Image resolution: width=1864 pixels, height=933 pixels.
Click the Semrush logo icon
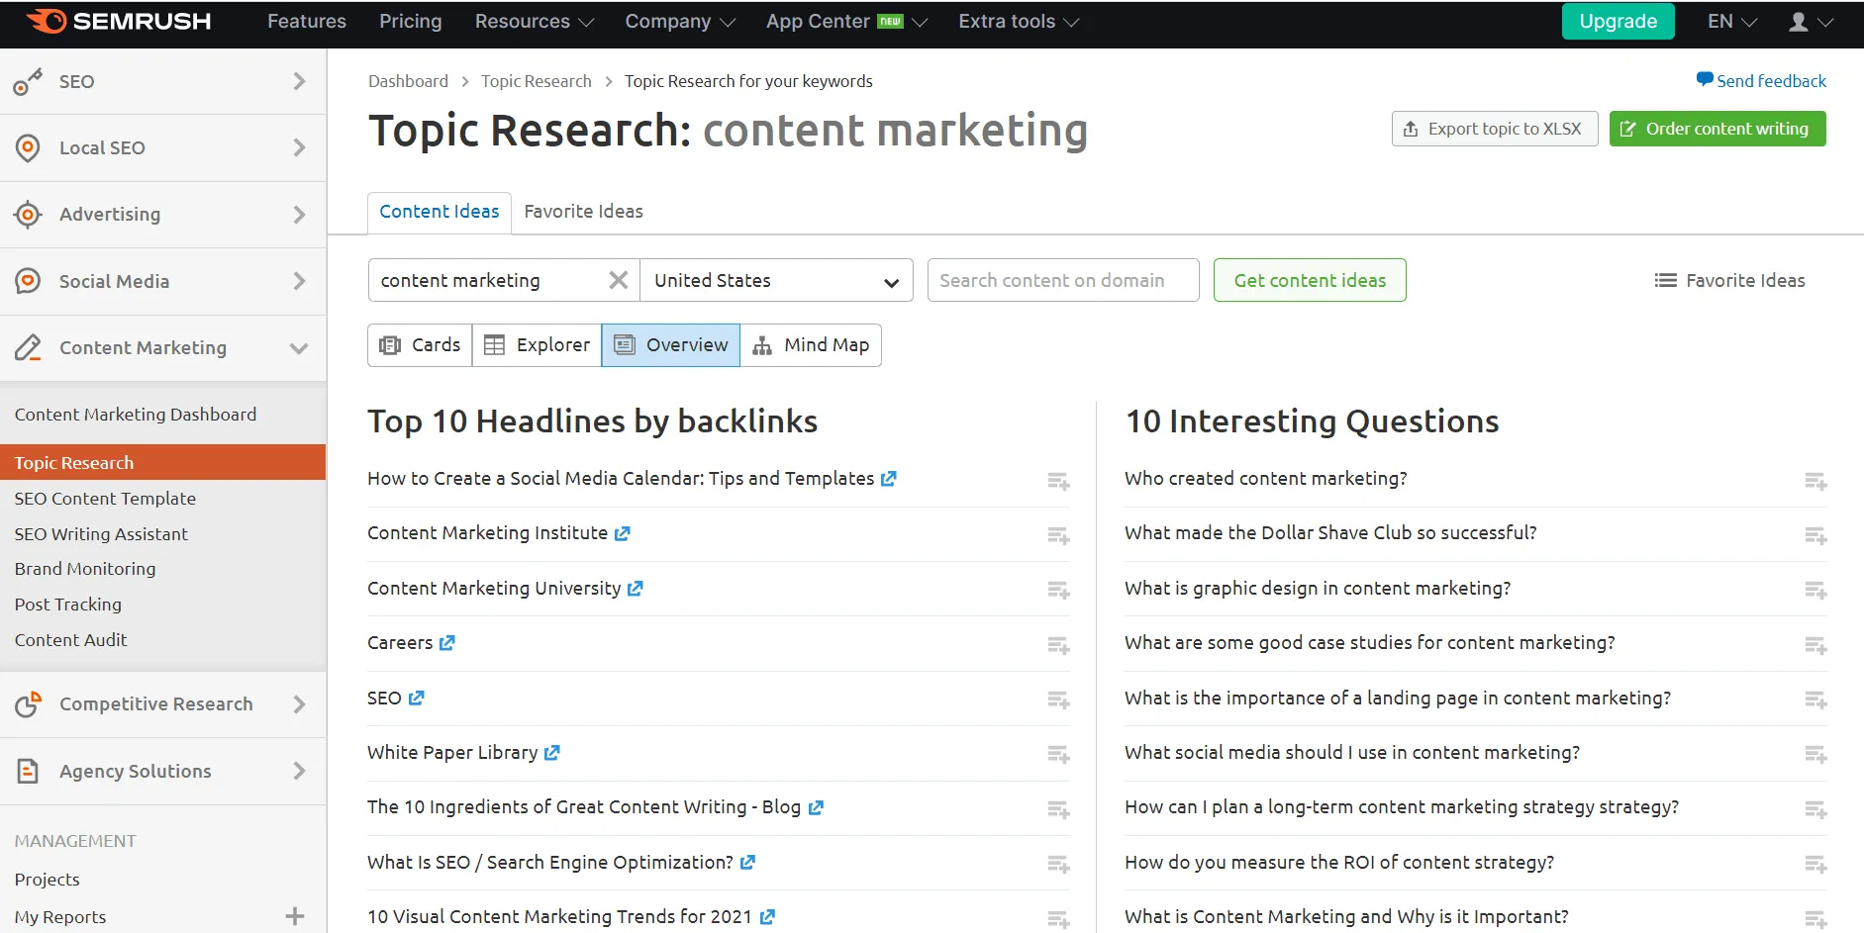(x=48, y=21)
